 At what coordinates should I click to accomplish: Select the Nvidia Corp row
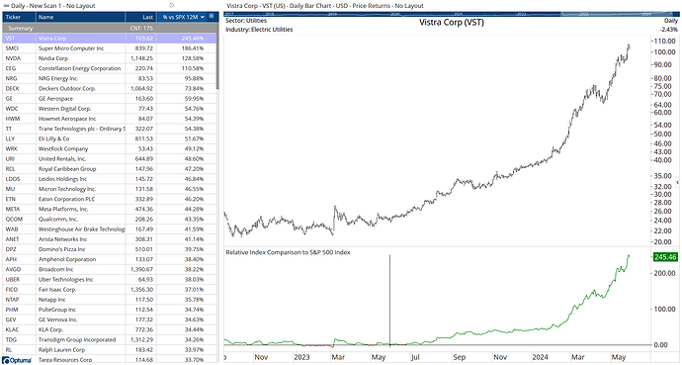(109, 58)
